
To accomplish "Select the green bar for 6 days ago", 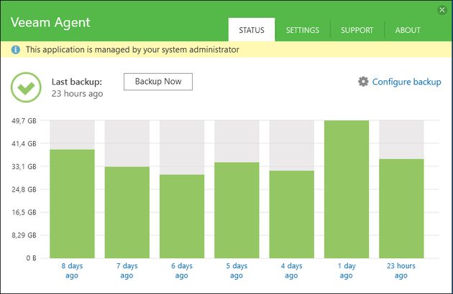I will [x=182, y=216].
